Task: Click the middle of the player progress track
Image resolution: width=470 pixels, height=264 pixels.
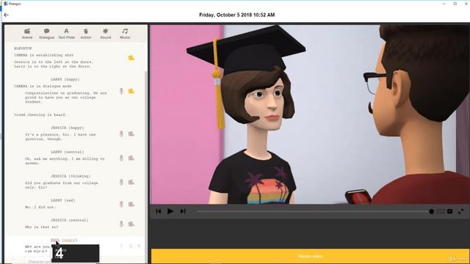Action: pyautogui.click(x=314, y=212)
